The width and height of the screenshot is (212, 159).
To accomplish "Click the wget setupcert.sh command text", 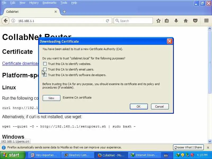I will (x=69, y=127).
